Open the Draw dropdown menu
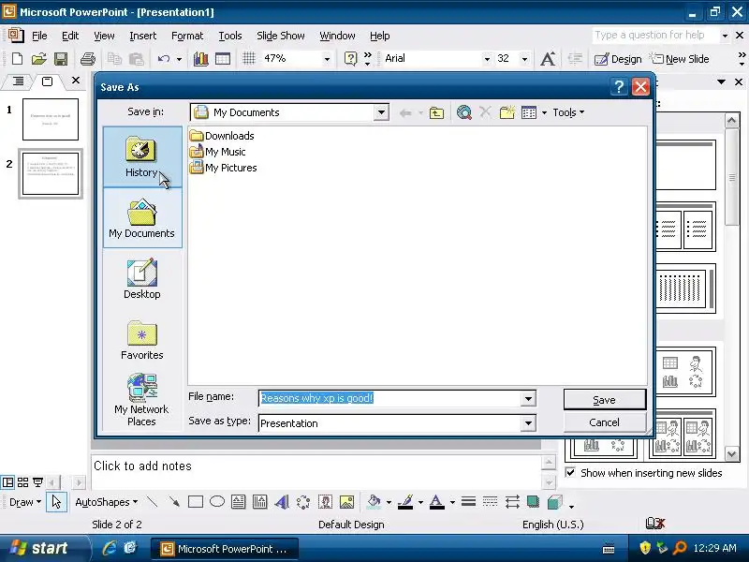749x562 pixels. [x=25, y=502]
